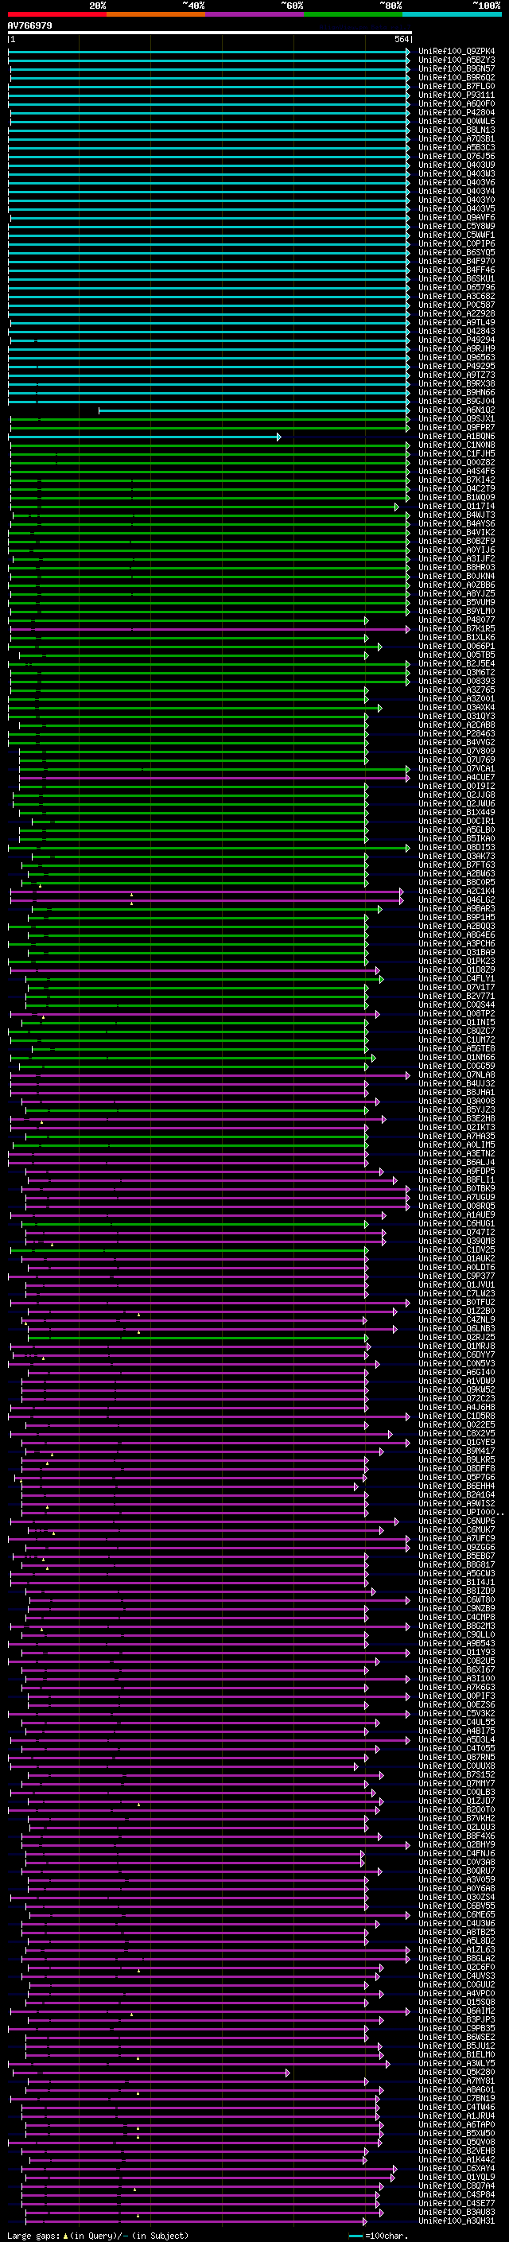Select the UniRef100_Q7NLA8 label

point(457,1075)
